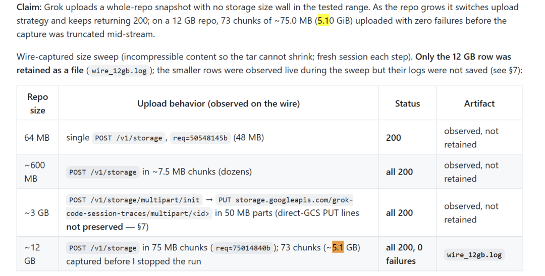Click the bold 200 status in first row
Screen dimensions: 545x276
coord(394,138)
